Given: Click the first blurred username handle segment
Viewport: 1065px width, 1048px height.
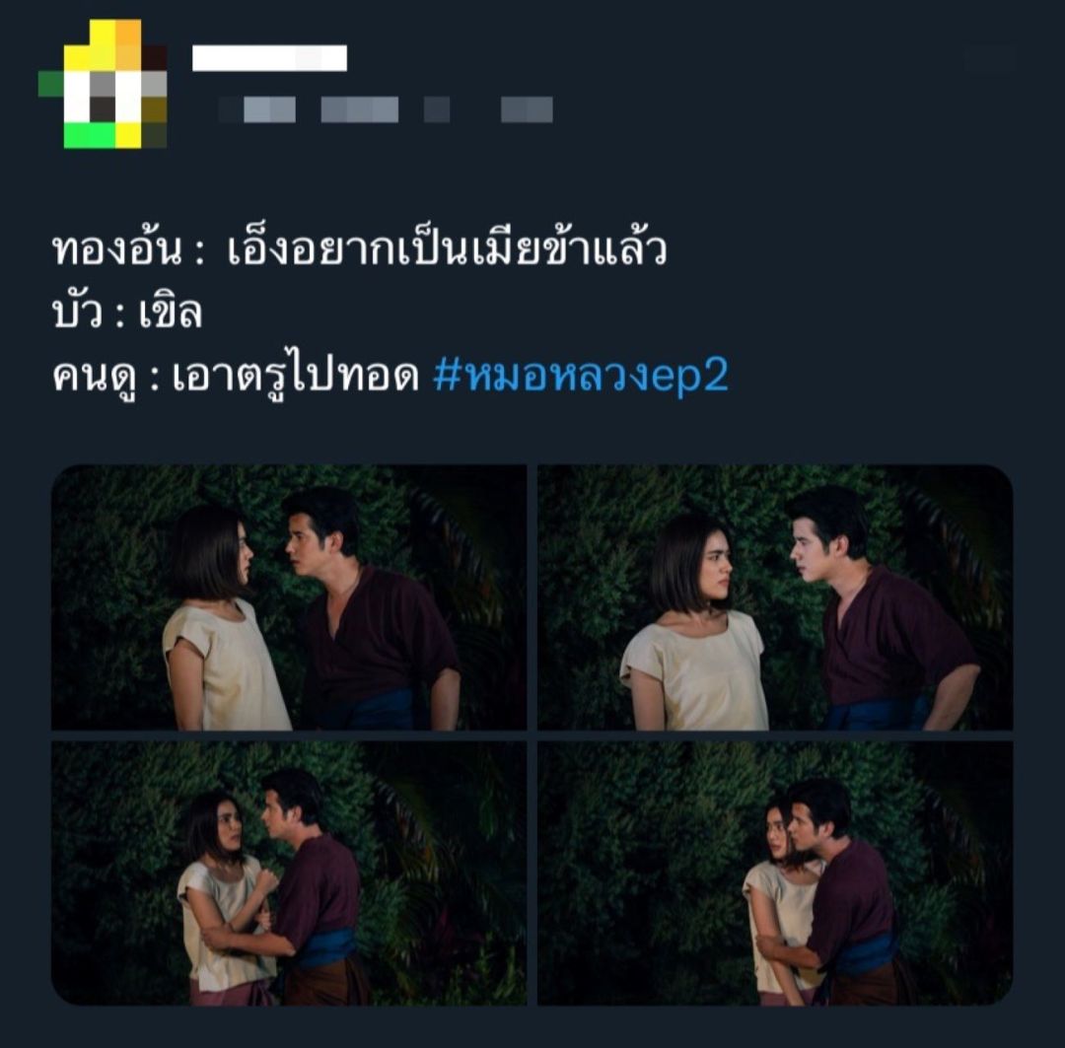Looking at the screenshot, I should click(x=257, y=109).
